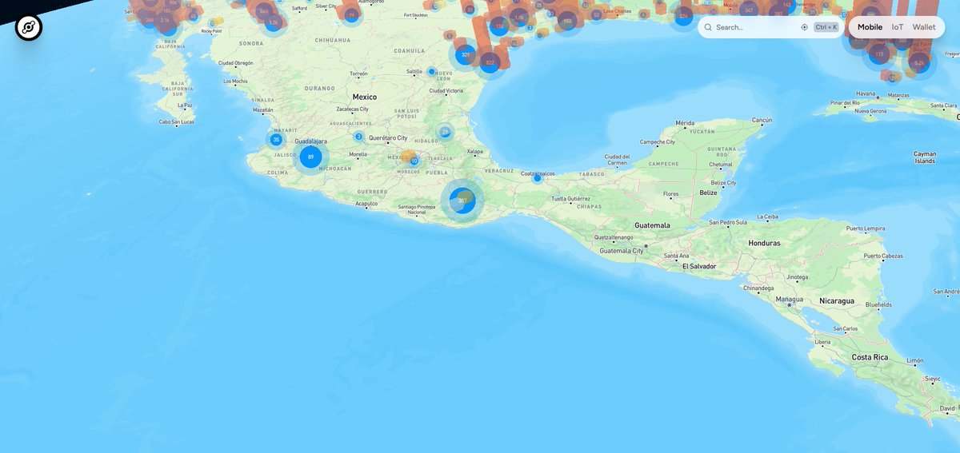Select the 35 cluster in Nayarit
The width and height of the screenshot is (960, 453).
click(x=276, y=140)
